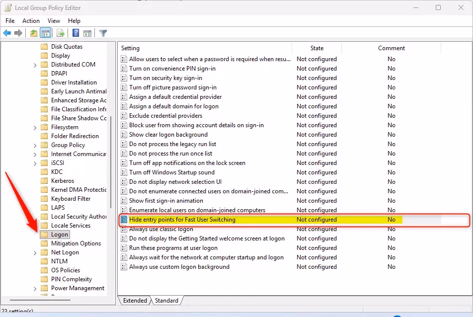Expand the Group Policy folder node

click(35, 145)
